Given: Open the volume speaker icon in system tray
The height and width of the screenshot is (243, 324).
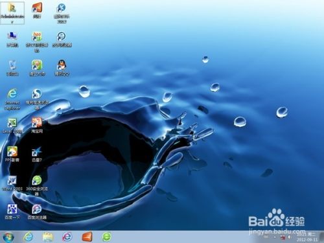Looking at the screenshot, I should coord(290,237).
